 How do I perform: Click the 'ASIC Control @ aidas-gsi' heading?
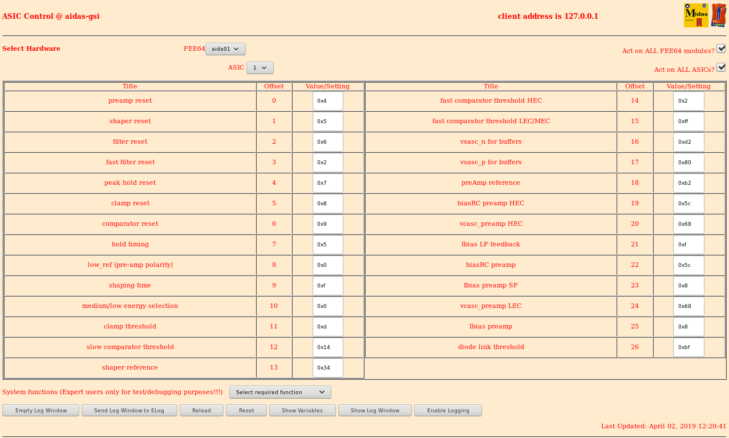coord(51,17)
